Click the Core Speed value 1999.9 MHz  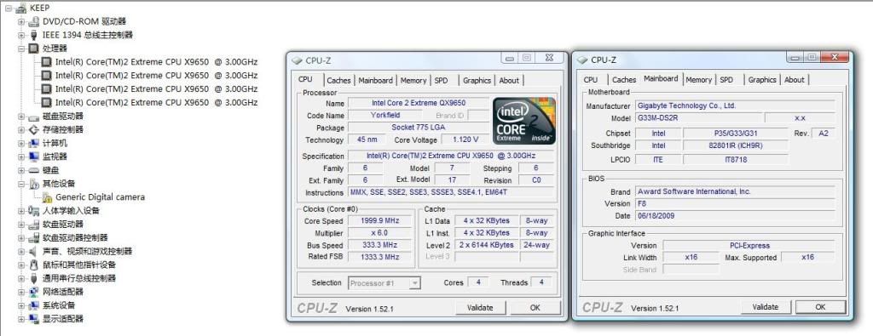(x=380, y=221)
